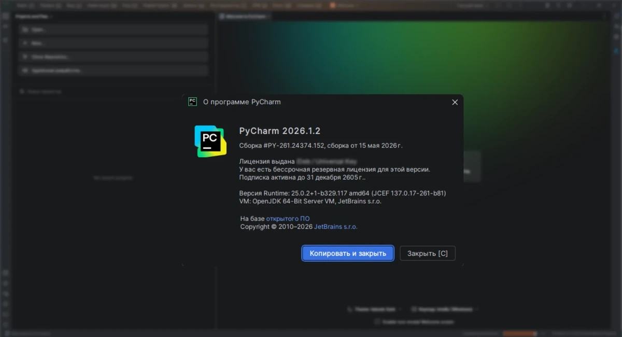Click the New… button in the Welcome window
Screen dimensions: 622x337
pos(113,43)
